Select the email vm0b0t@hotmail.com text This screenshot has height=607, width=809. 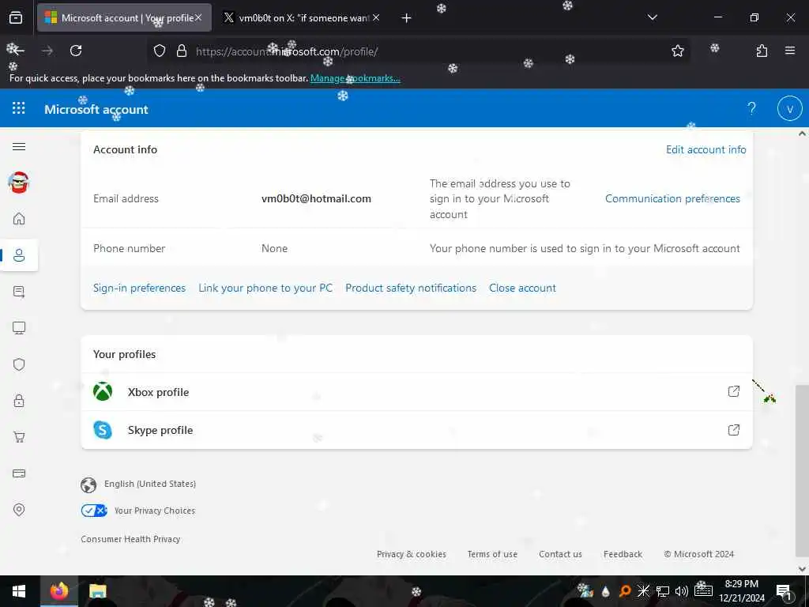click(x=316, y=198)
